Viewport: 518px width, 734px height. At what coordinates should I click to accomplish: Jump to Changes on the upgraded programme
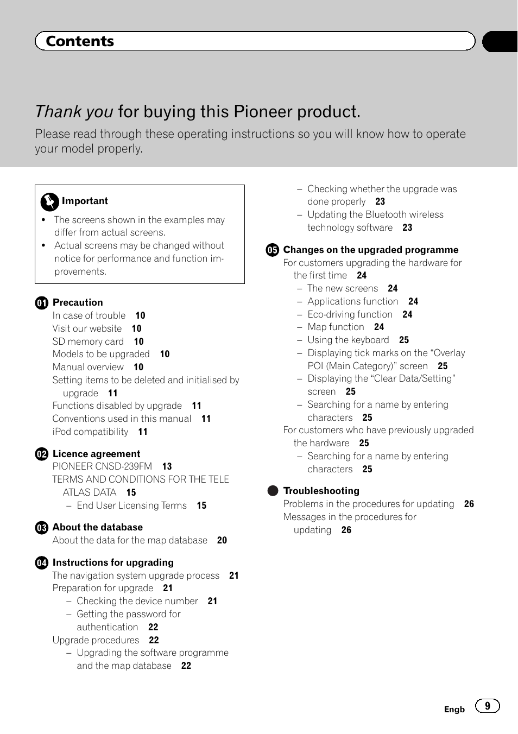(x=371, y=250)
